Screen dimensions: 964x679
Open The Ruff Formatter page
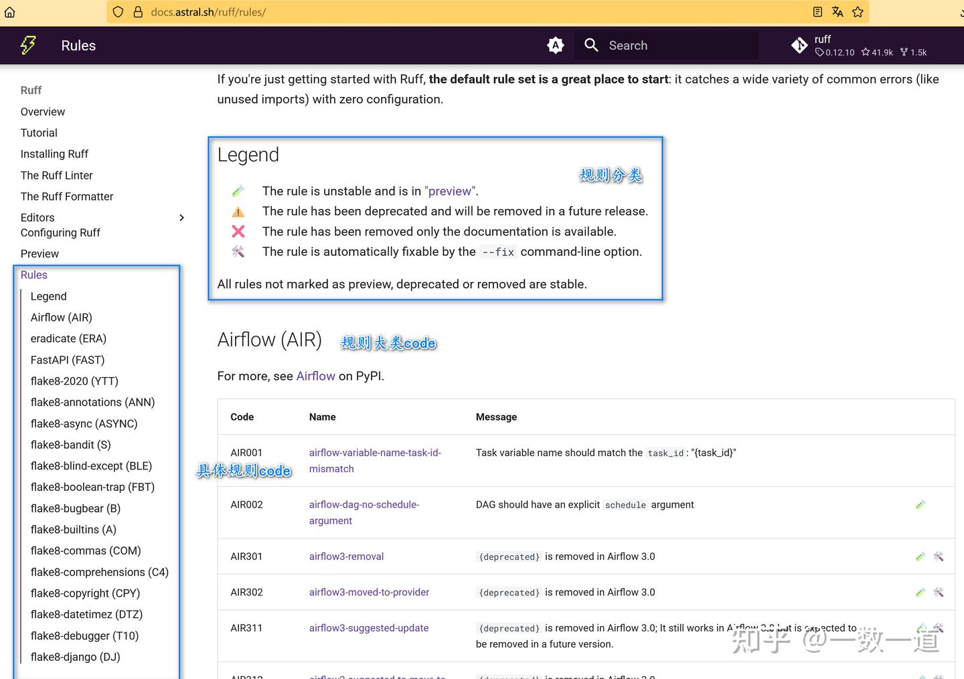(x=67, y=196)
